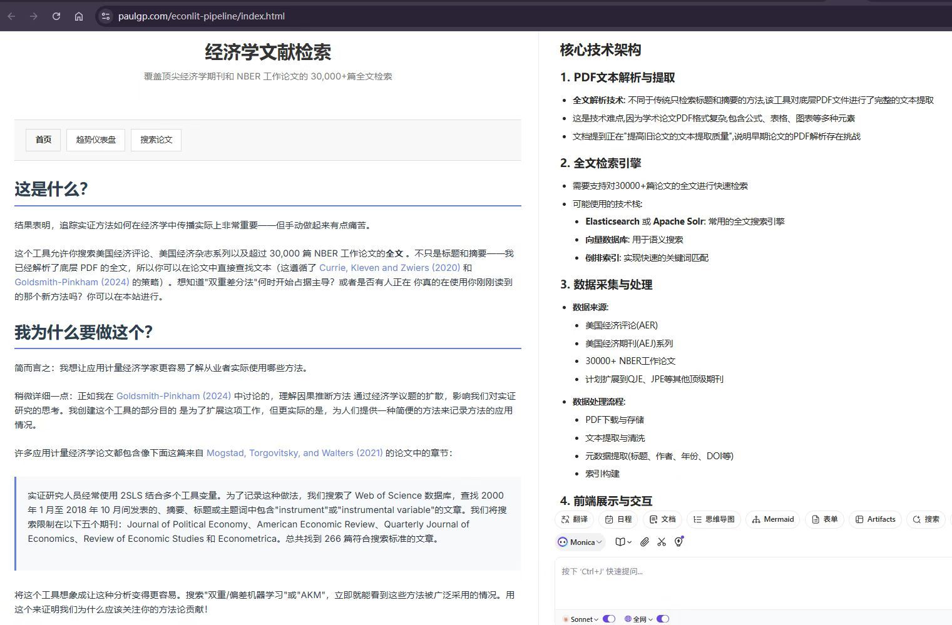
Task: Open the Sonnet model dropdown
Action: (x=580, y=619)
